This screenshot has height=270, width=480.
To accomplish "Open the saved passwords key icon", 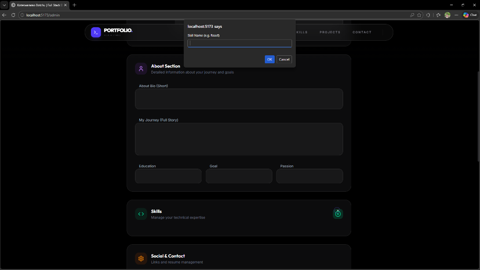I will 412,15.
